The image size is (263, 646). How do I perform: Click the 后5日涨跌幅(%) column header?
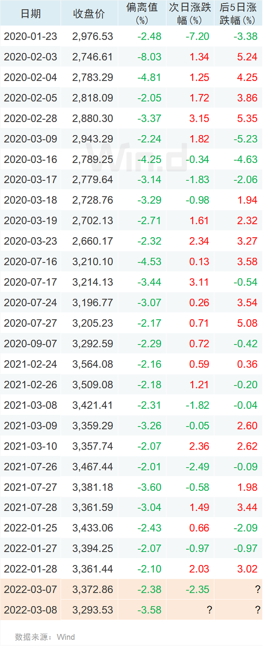point(238,13)
